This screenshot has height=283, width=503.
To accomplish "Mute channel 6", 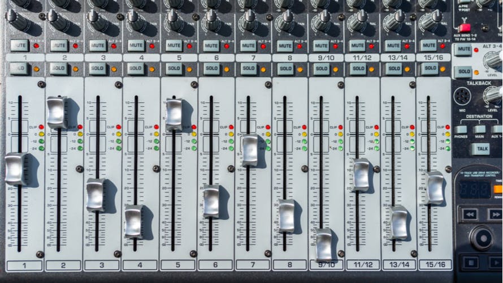I will click(x=211, y=46).
